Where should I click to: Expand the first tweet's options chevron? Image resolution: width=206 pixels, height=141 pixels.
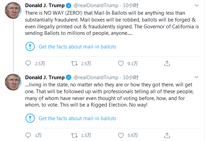tap(196, 6)
